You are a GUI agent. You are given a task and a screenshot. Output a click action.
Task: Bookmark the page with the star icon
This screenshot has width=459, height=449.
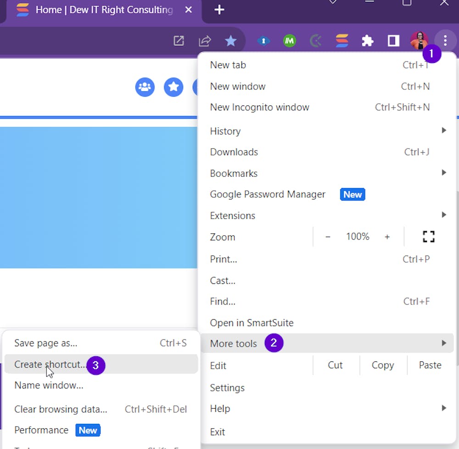coord(231,41)
